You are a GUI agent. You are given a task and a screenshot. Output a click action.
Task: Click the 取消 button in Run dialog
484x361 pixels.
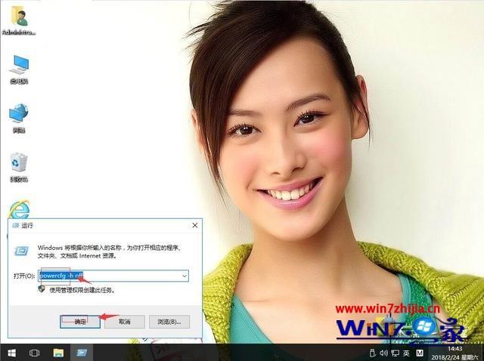click(x=125, y=322)
